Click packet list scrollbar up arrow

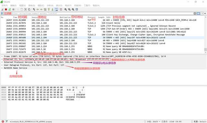206,17
